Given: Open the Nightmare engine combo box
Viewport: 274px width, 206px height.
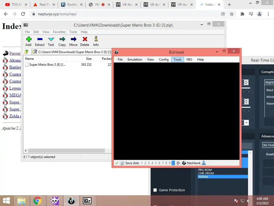Looking at the screenshot, I should (x=269, y=82).
